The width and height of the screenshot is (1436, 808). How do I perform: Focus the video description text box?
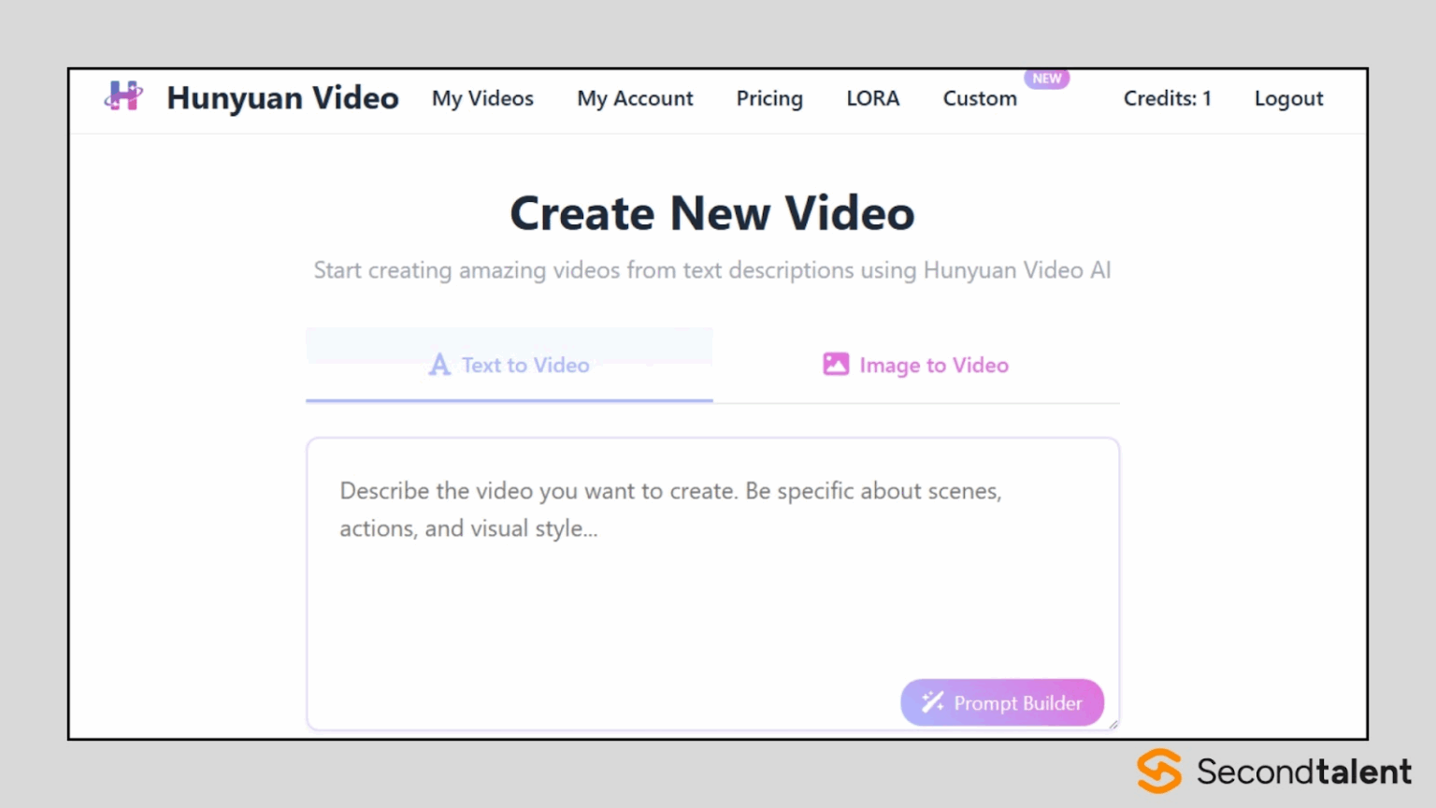[712, 584]
